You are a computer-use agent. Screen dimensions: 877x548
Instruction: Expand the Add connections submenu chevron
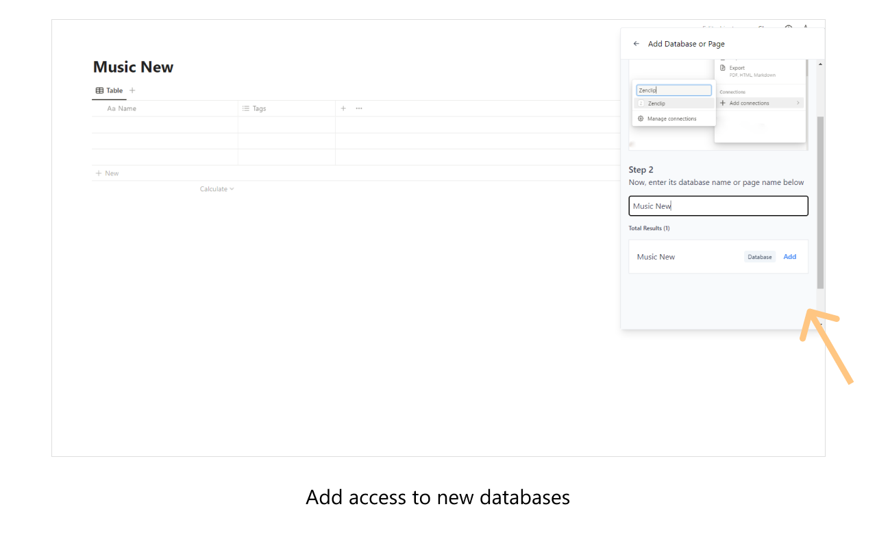[798, 103]
